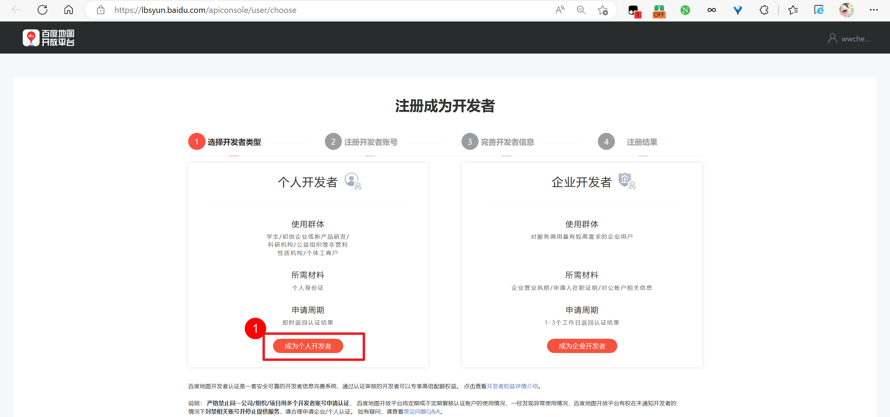Open the Favorites list icon

[x=793, y=10]
